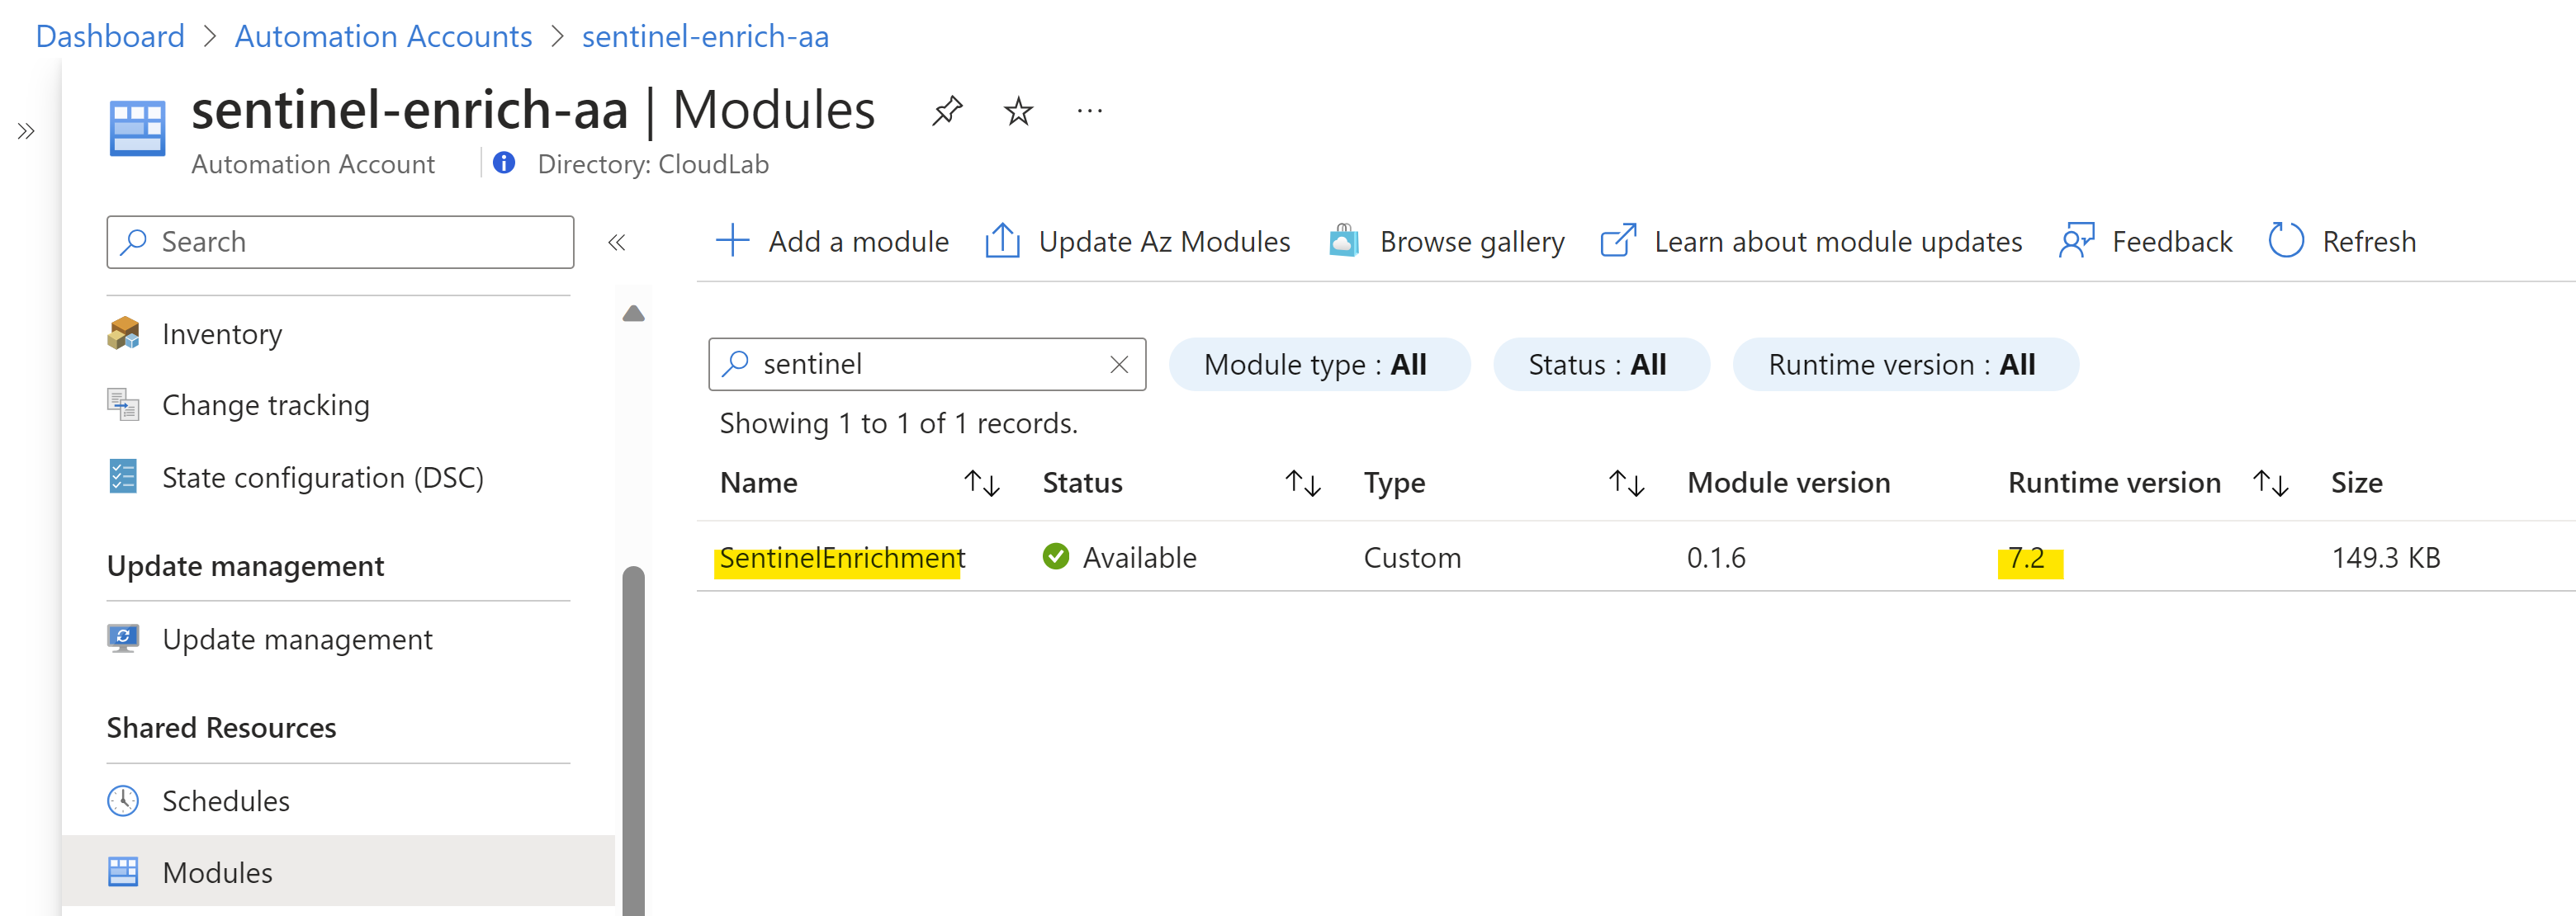Click the sidebar scroll up arrow

[633, 313]
